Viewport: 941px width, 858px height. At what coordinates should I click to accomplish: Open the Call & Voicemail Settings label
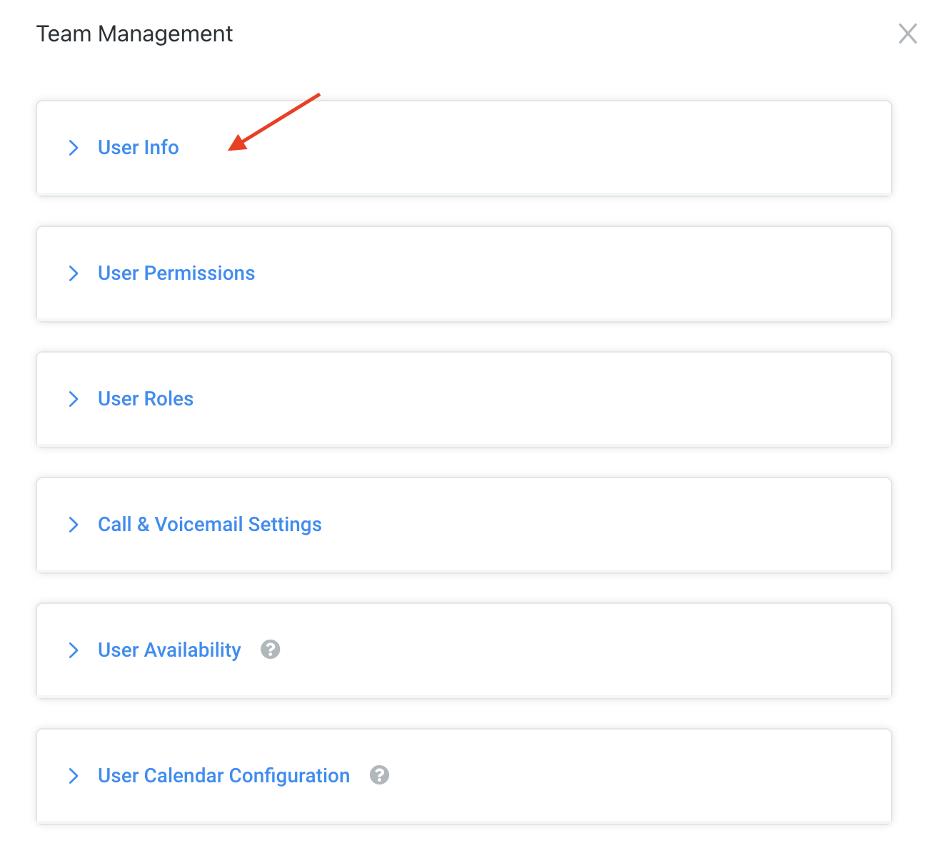point(210,525)
